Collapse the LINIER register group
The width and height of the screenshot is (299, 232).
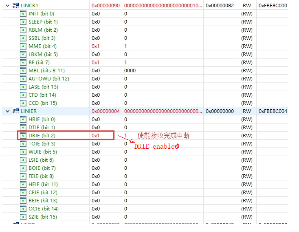coord(7,111)
